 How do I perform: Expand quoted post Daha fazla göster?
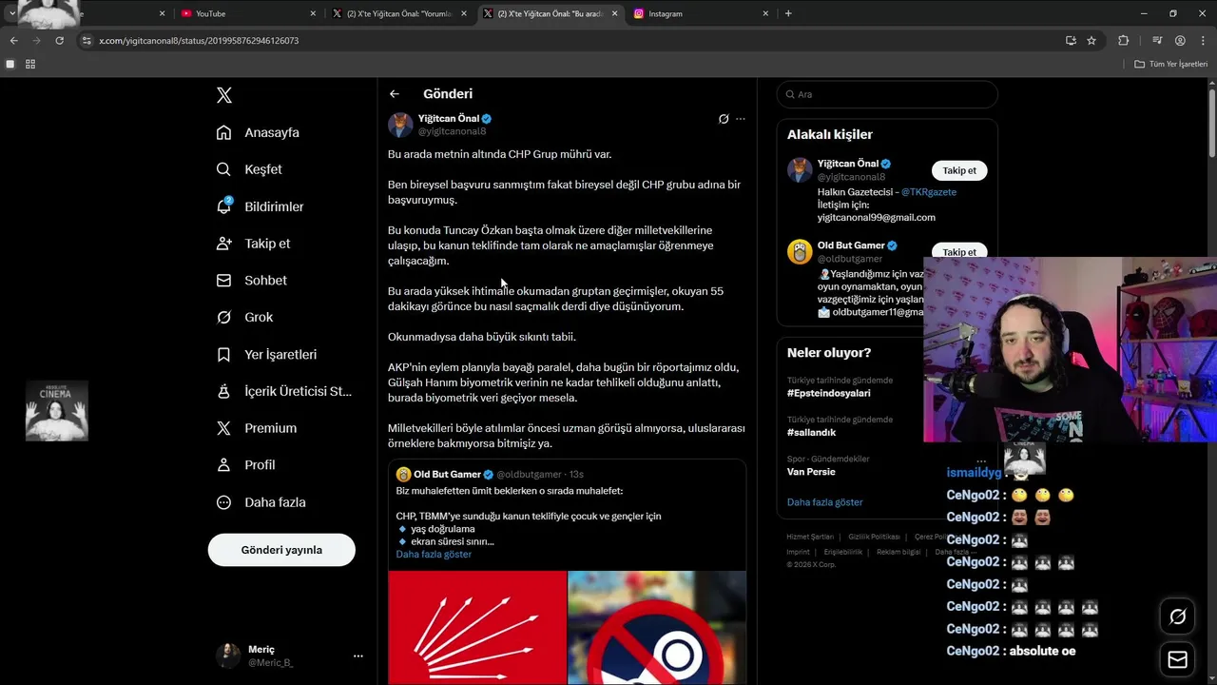click(434, 554)
